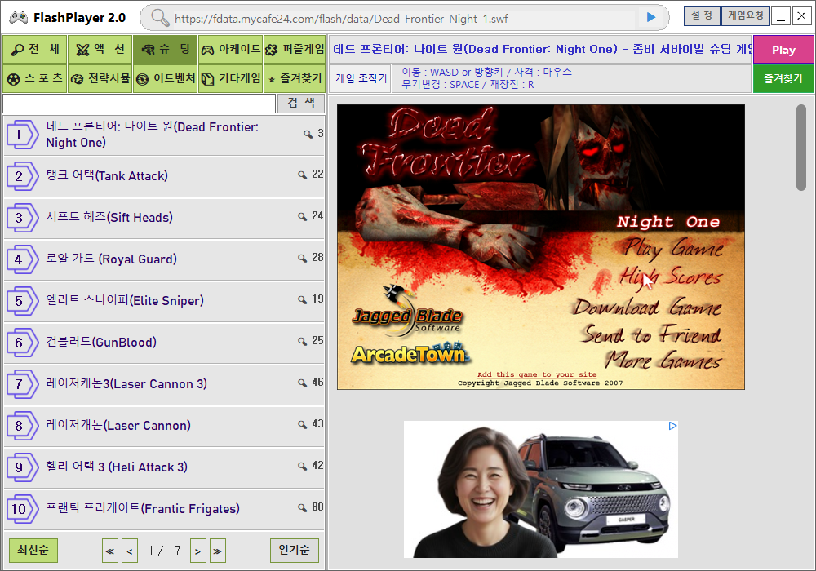Click the view-count magnifier icon beside Frantic Frigates
The width and height of the screenshot is (816, 571).
(x=302, y=507)
